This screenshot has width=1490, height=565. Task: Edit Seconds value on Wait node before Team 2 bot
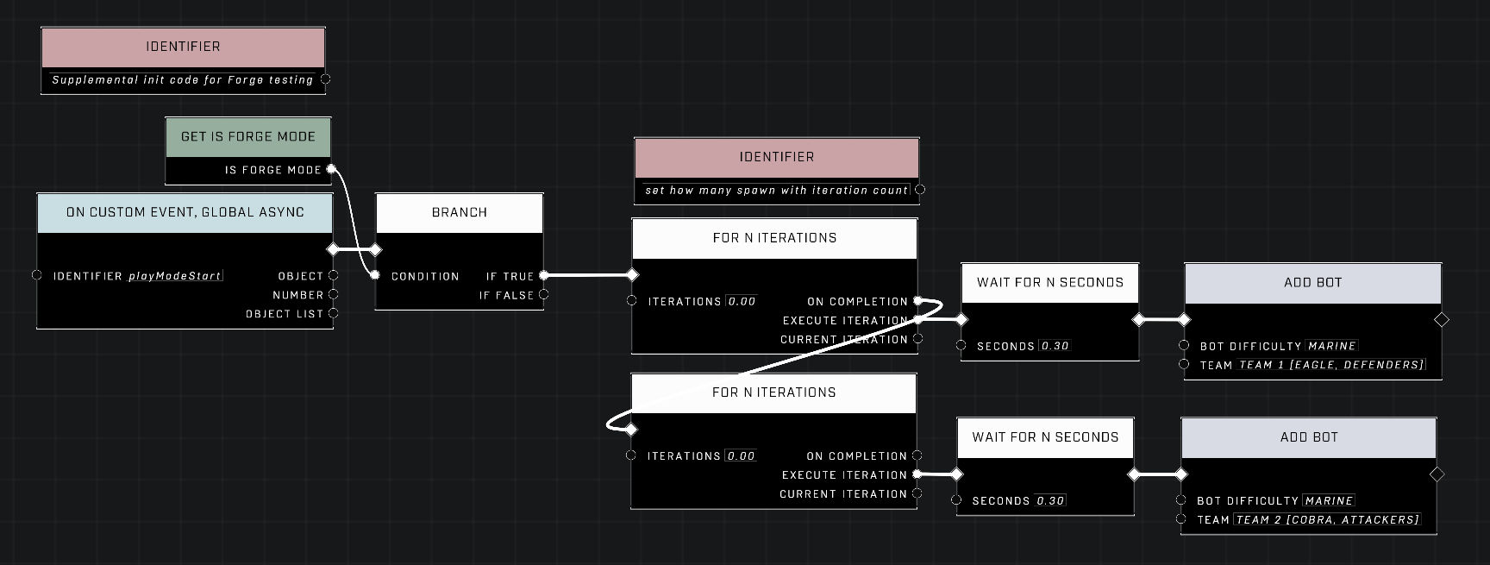(1050, 500)
